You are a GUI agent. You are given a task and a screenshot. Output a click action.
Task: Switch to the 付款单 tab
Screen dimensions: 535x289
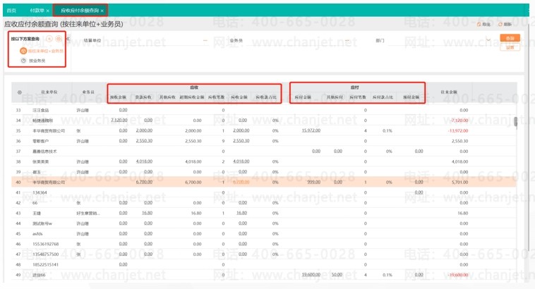(37, 11)
